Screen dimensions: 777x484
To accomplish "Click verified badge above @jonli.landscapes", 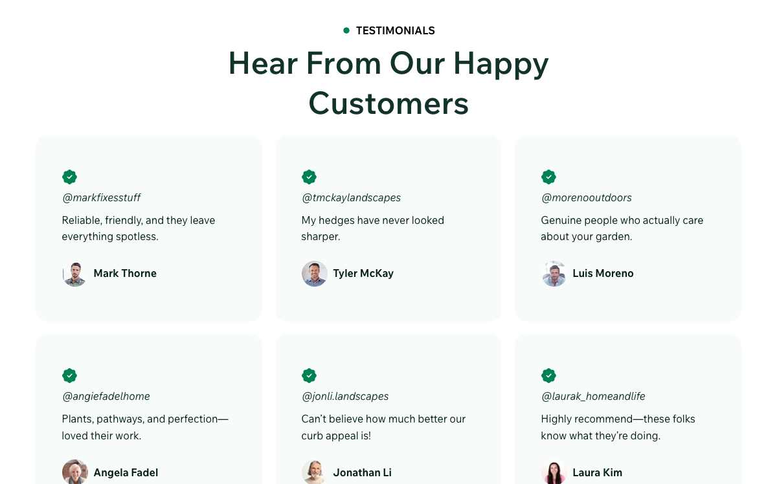I will point(309,375).
